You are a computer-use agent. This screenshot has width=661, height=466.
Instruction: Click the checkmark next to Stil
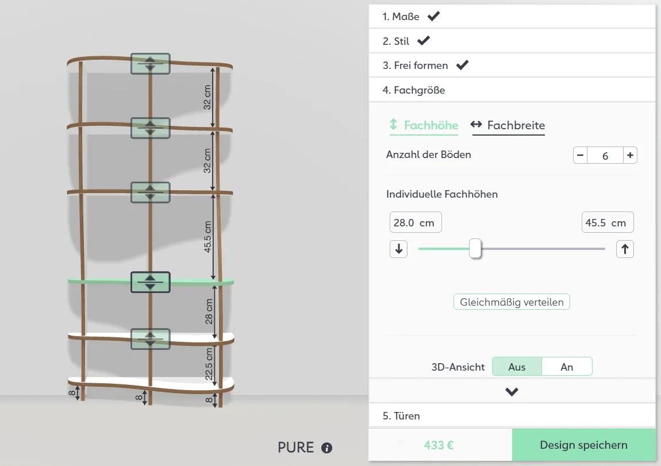click(423, 40)
